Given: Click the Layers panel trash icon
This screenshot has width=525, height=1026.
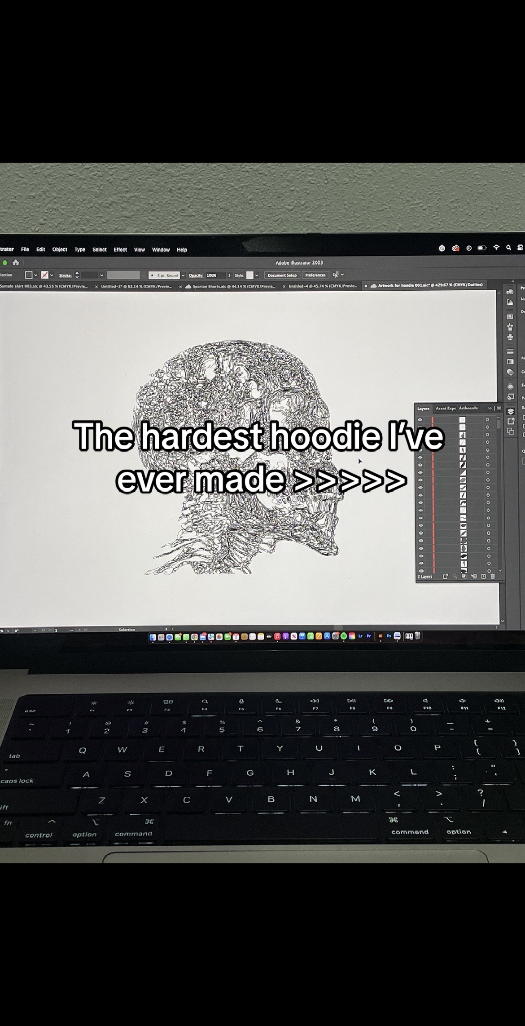Looking at the screenshot, I should tap(492, 576).
